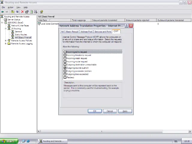Collapse the SERVER01 (local) tree node

click(2, 22)
